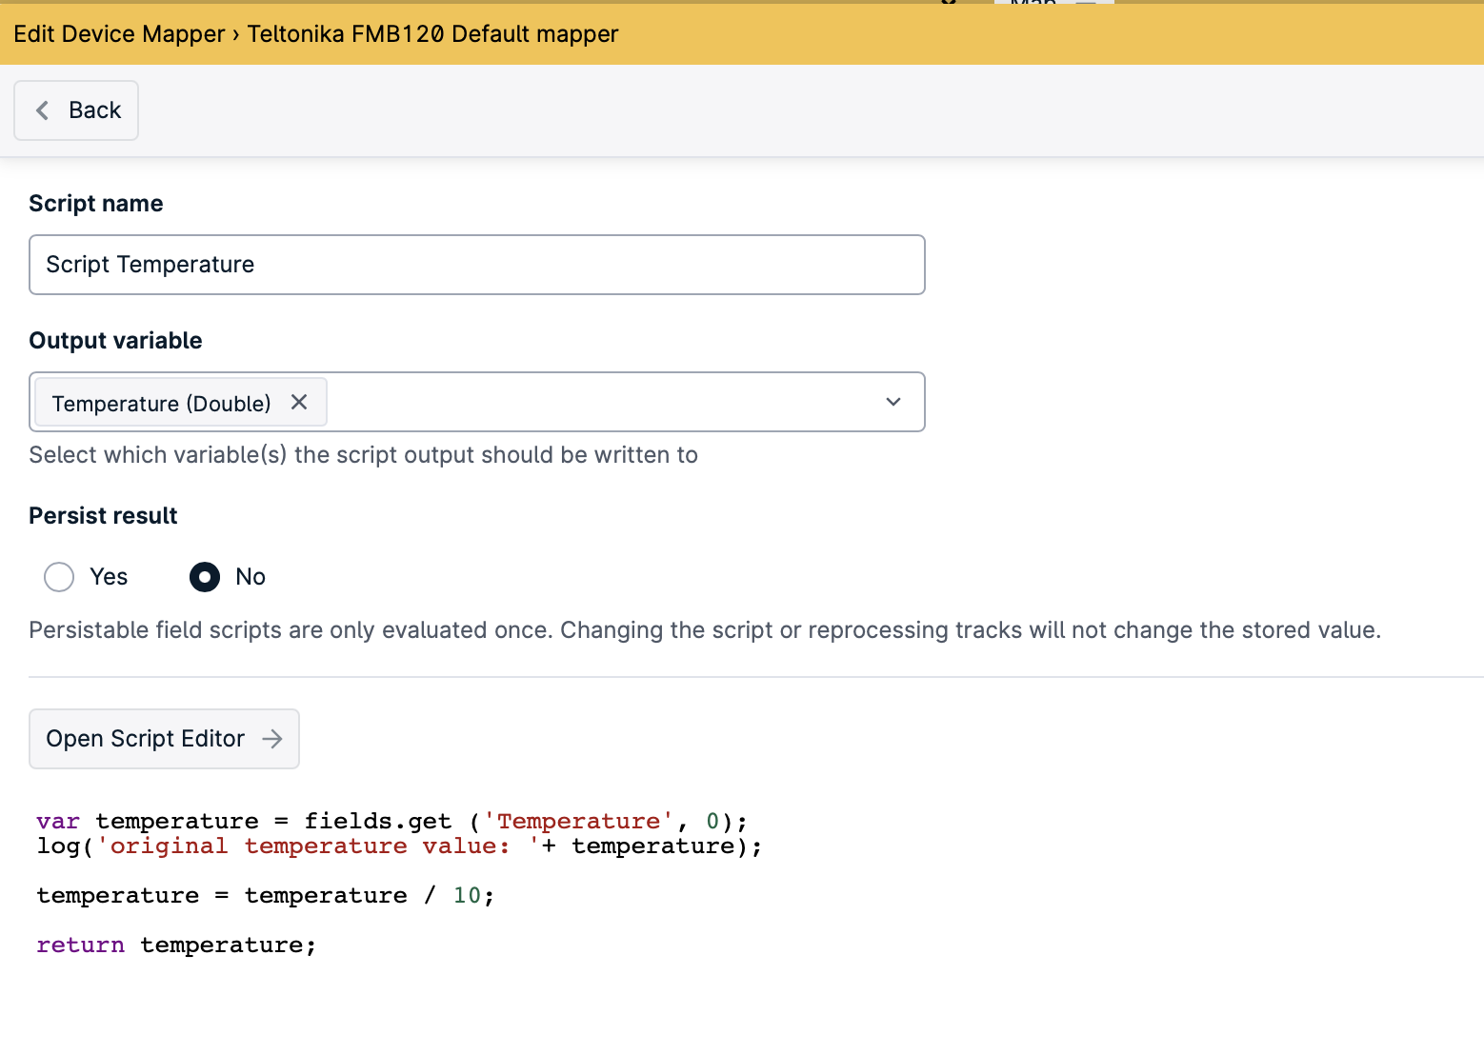Click the Teltonika FMB120 Default mapper title
This screenshot has height=1055, width=1484.
pyautogui.click(x=432, y=34)
